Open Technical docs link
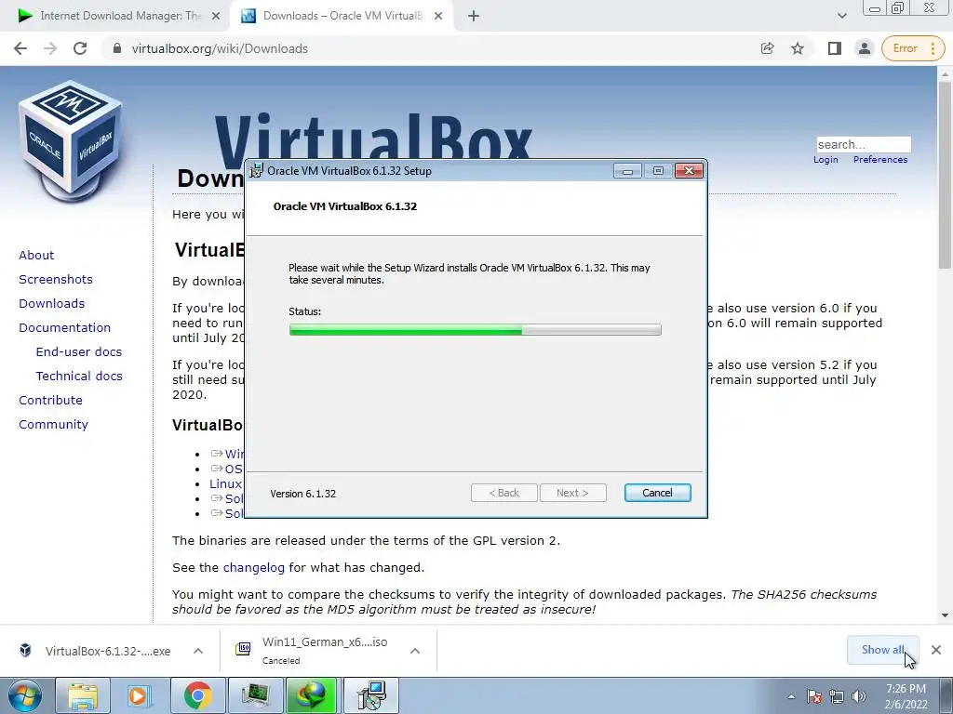 (x=79, y=377)
